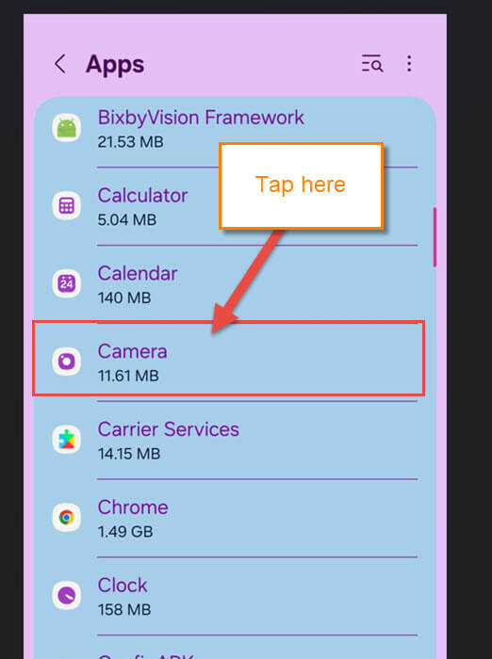Select BixbyVision Framework list entry
The image size is (492, 659).
coord(235,132)
